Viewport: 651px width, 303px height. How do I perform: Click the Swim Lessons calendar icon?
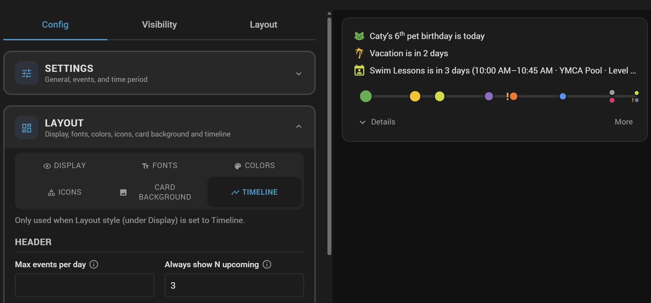[x=359, y=70]
